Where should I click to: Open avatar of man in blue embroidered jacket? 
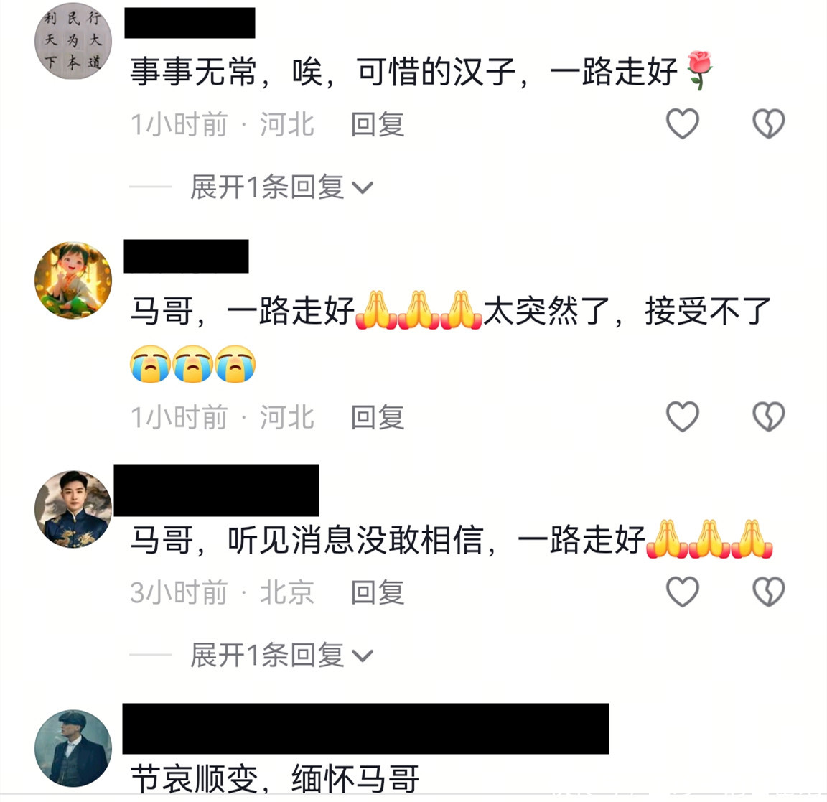[73, 509]
